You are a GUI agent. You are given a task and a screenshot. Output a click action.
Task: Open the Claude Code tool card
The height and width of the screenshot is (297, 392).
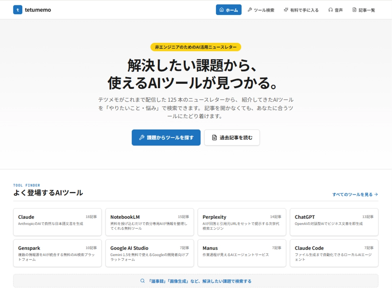click(334, 253)
